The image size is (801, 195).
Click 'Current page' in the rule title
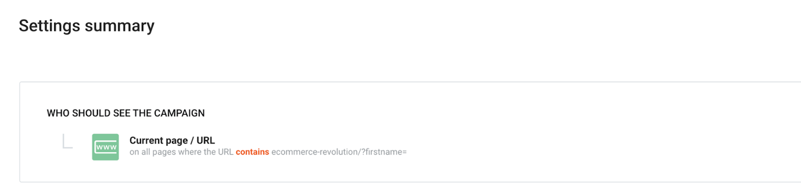(158, 141)
